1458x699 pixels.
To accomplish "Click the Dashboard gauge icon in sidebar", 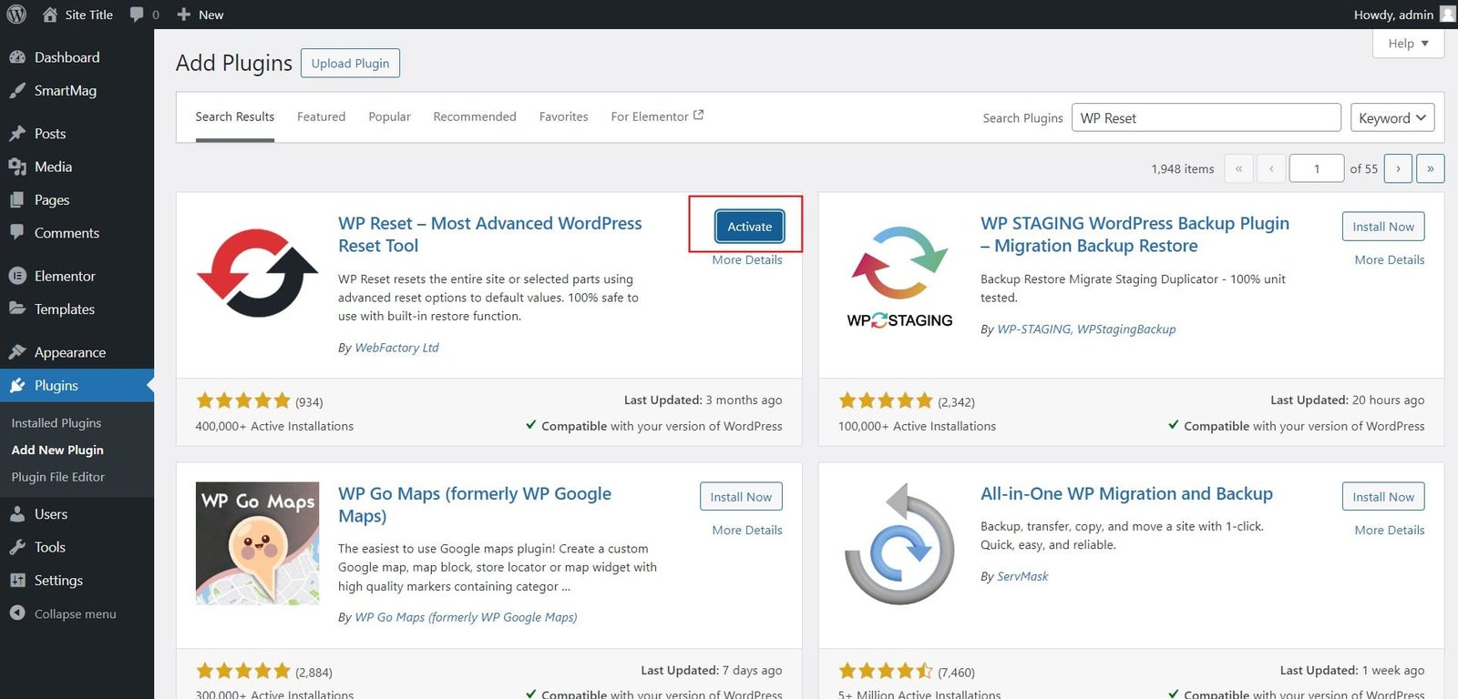I will click(17, 57).
